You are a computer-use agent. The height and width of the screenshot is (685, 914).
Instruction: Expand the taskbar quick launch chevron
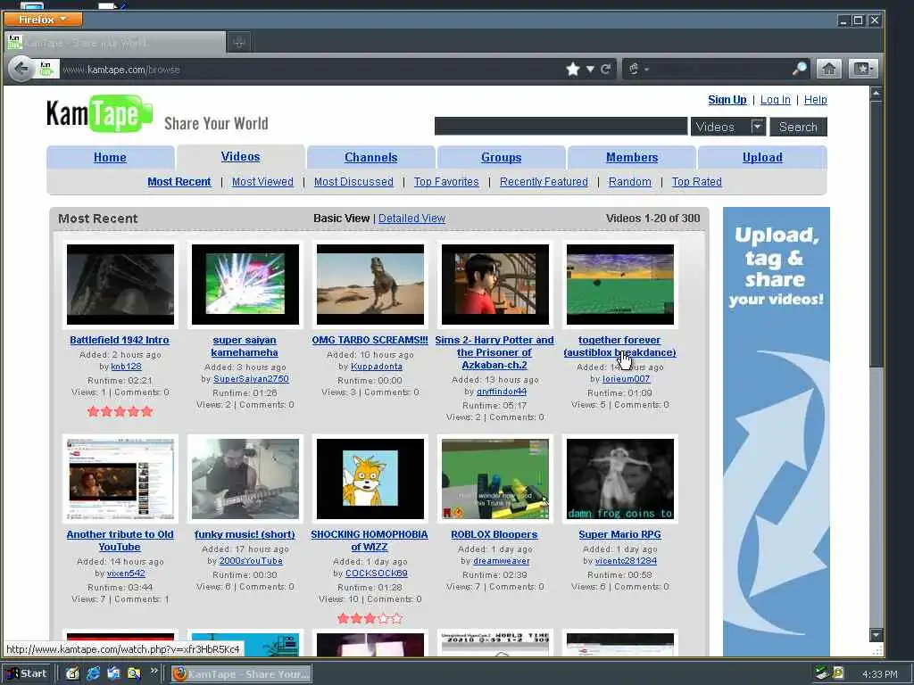(x=154, y=671)
